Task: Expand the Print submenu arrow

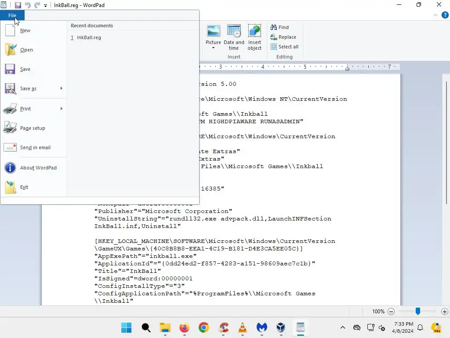Action: click(62, 108)
